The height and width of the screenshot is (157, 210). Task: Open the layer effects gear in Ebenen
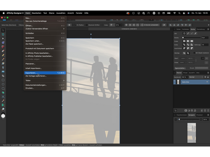[205, 77]
